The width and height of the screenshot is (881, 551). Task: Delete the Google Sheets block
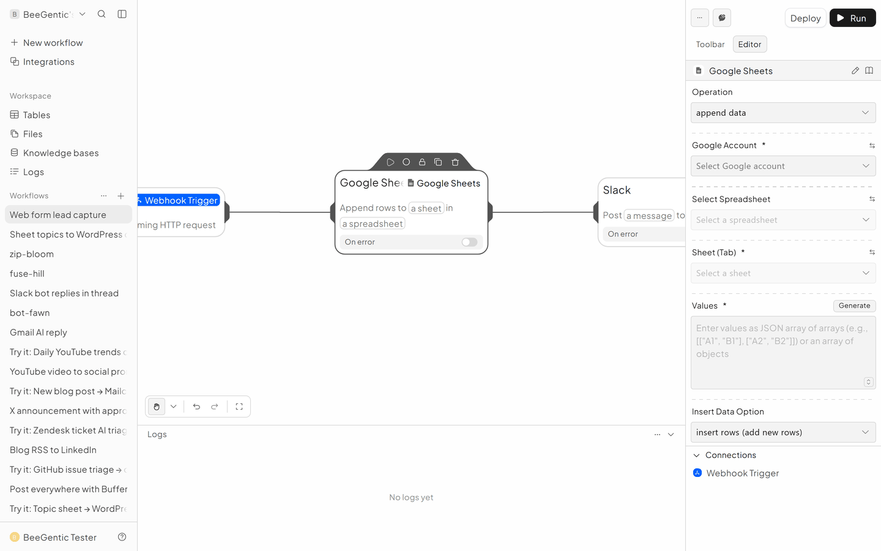(455, 162)
